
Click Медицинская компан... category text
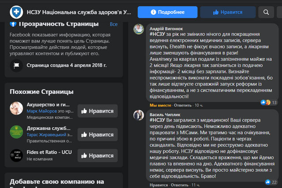[x=50, y=118]
